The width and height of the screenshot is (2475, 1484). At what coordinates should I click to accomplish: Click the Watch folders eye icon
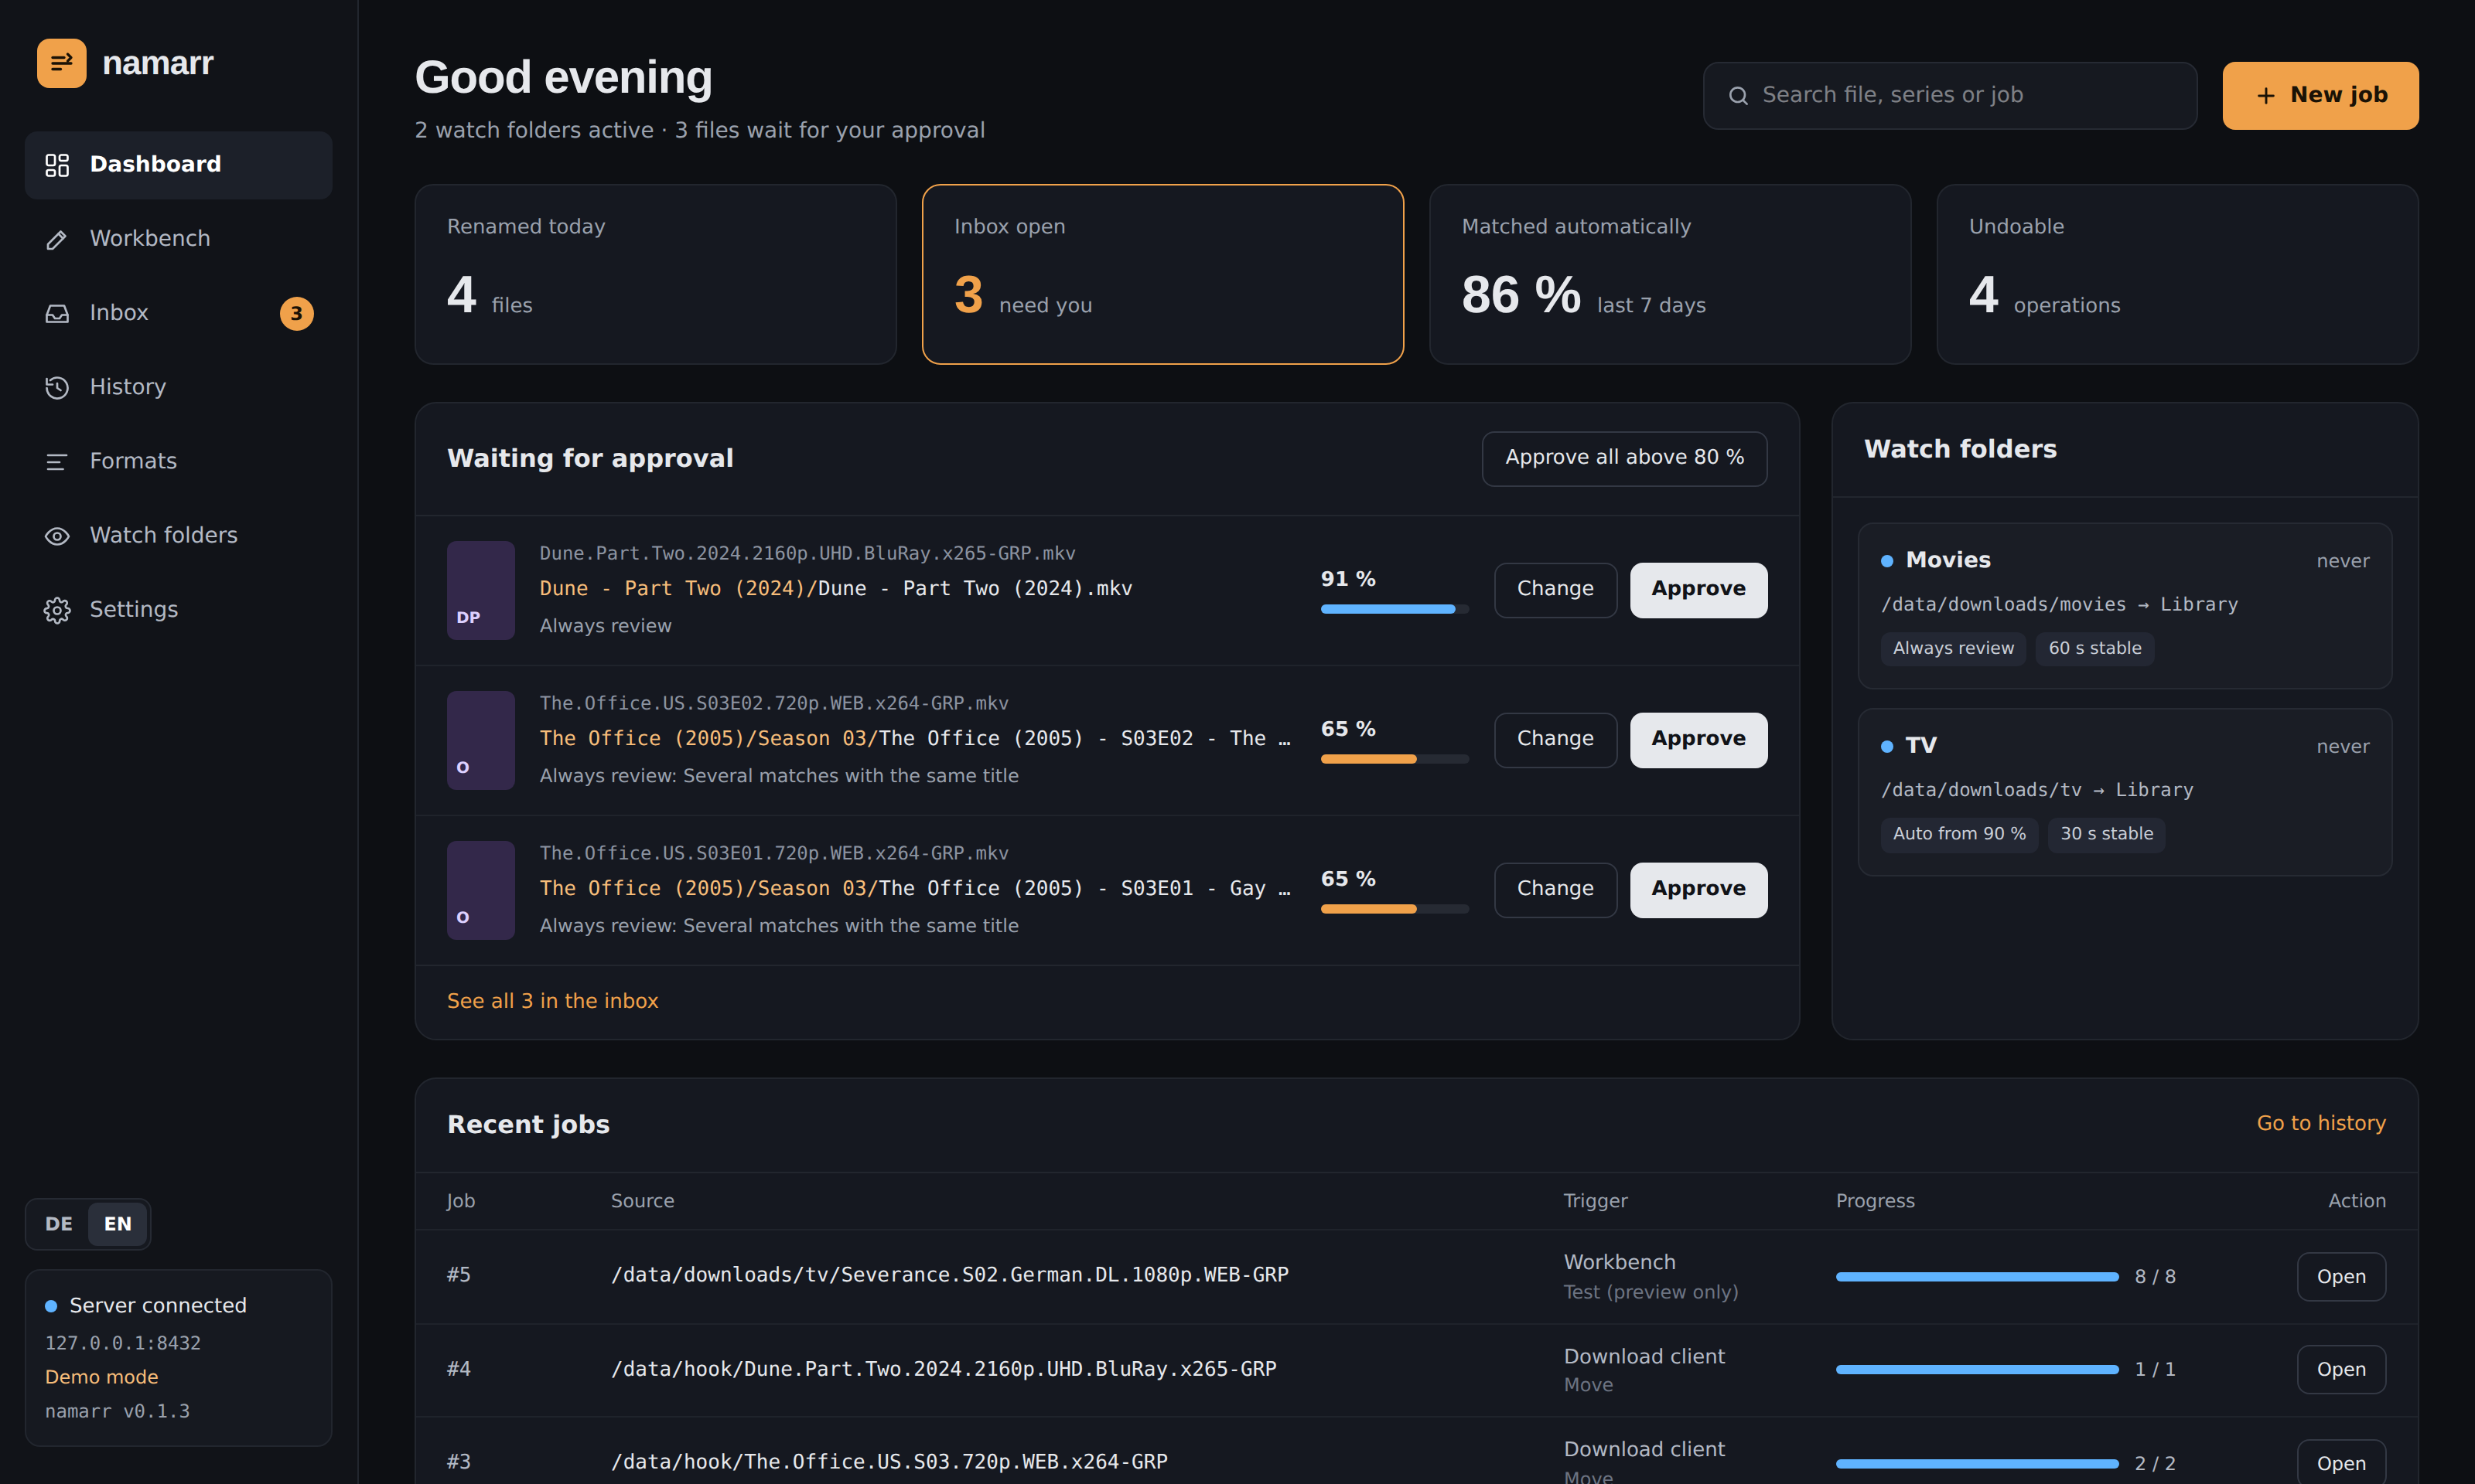(57, 536)
